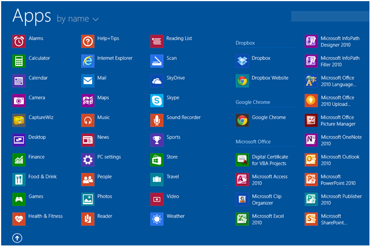Open CaptureWiz app icon
This screenshot has height=246, width=370.
[19, 121]
